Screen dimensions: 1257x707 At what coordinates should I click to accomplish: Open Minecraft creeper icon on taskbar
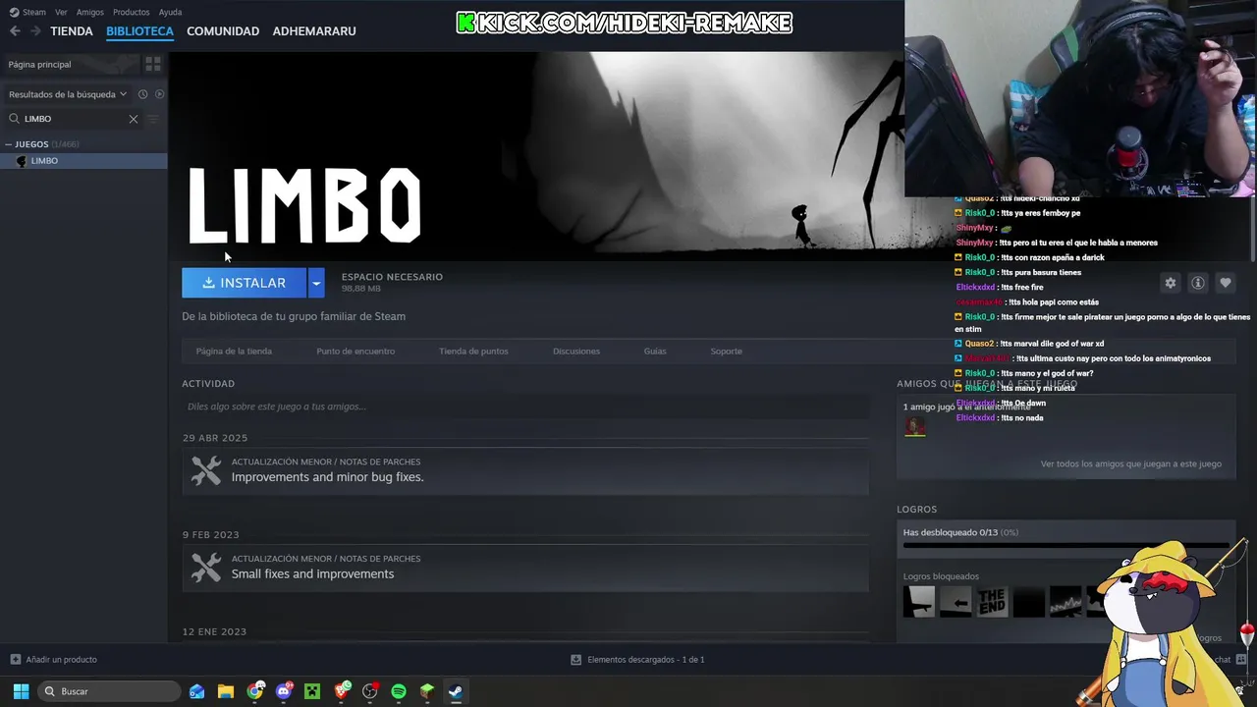click(312, 691)
